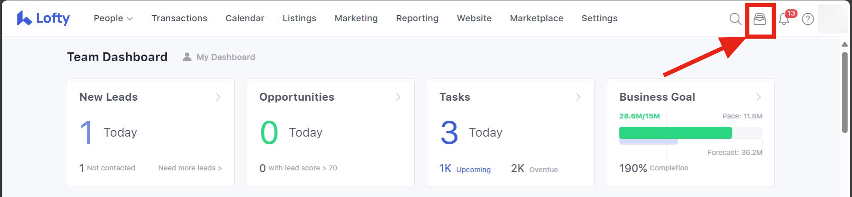Click the Lofty logo
852x197 pixels.
(x=44, y=18)
